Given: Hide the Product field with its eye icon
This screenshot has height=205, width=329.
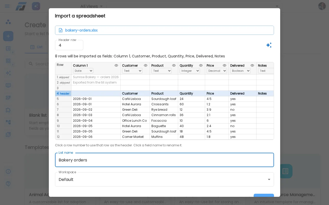Looking at the screenshot, I should coord(174,66).
